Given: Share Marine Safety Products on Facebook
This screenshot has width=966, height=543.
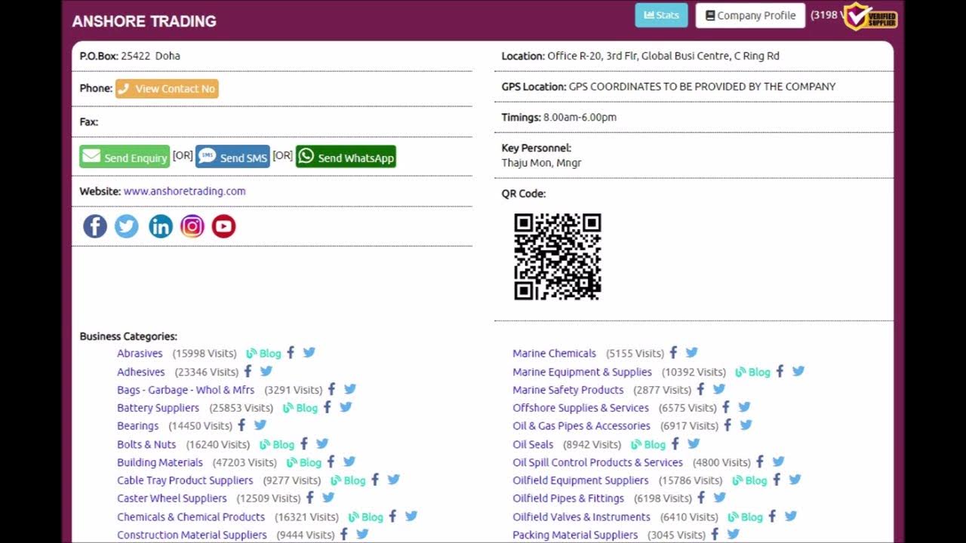Looking at the screenshot, I should click(700, 389).
